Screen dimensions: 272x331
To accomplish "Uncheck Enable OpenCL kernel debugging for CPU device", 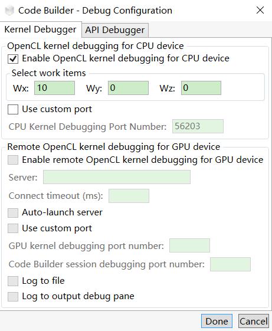I will point(13,59).
